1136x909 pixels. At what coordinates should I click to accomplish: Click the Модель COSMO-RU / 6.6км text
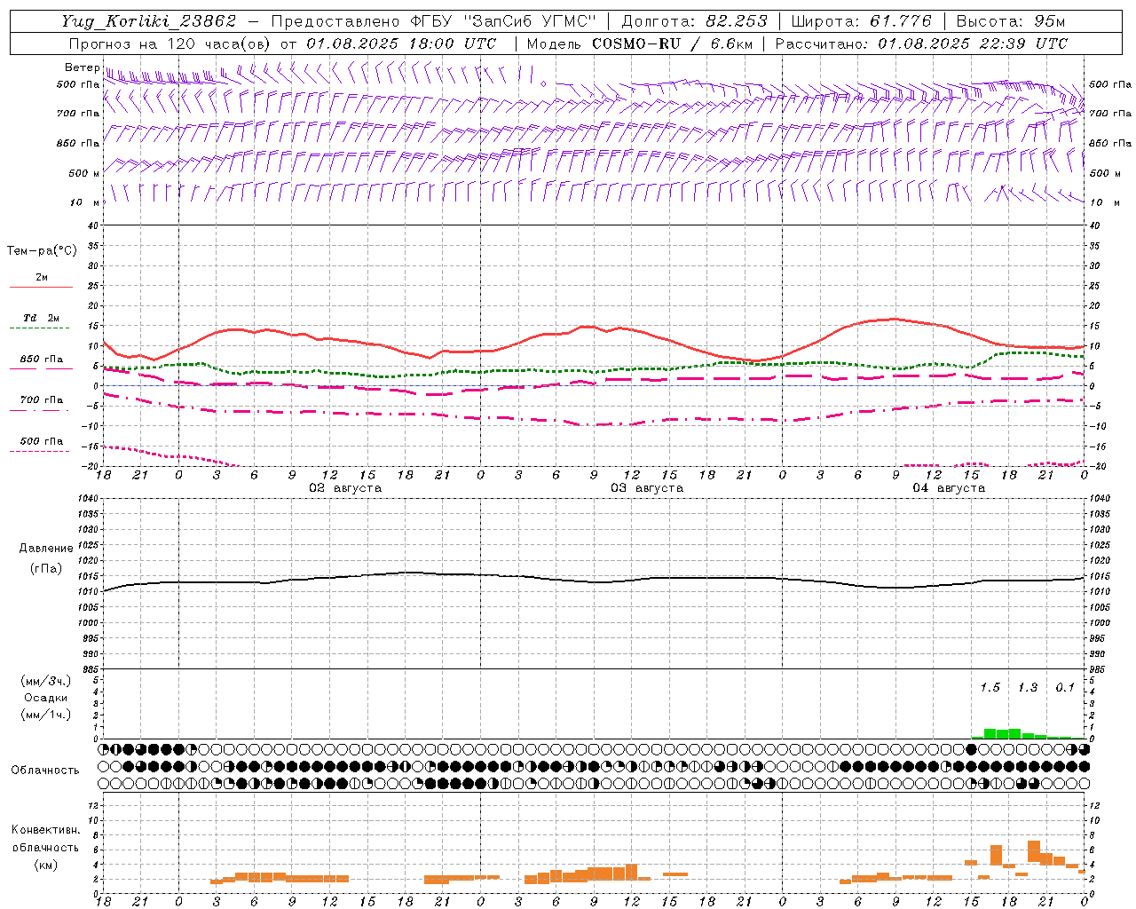(x=640, y=43)
